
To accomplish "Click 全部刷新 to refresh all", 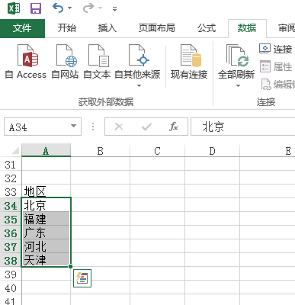I will 236,62.
